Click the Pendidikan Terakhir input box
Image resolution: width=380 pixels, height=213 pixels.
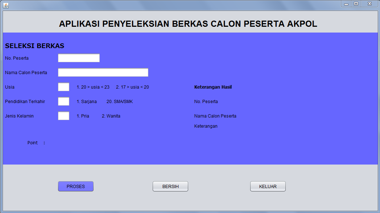click(63, 102)
